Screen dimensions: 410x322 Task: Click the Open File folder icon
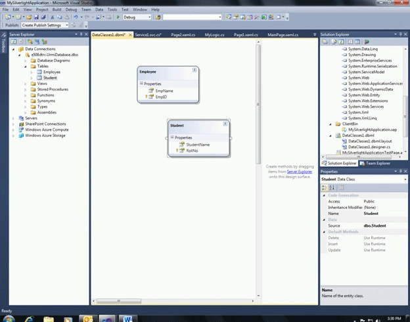pos(29,17)
